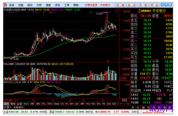The image size is (178, 116).
Task: Click the 行情 button
Action: [121, 5]
